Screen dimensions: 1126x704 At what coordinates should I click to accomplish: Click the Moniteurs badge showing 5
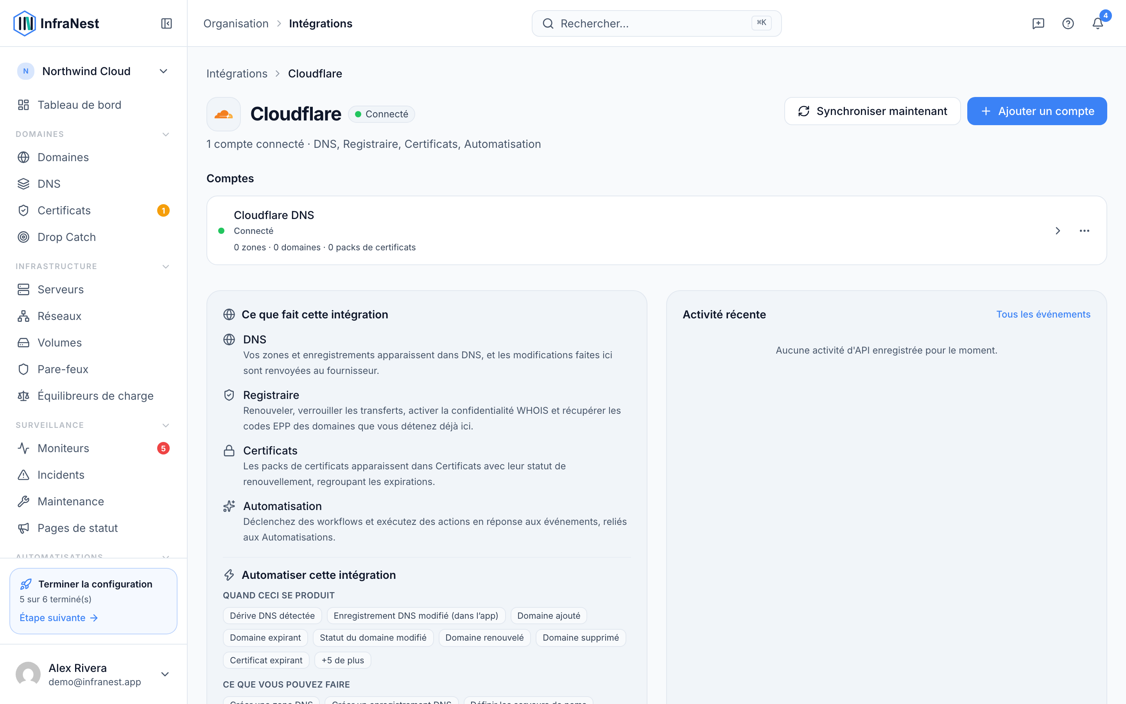point(163,448)
